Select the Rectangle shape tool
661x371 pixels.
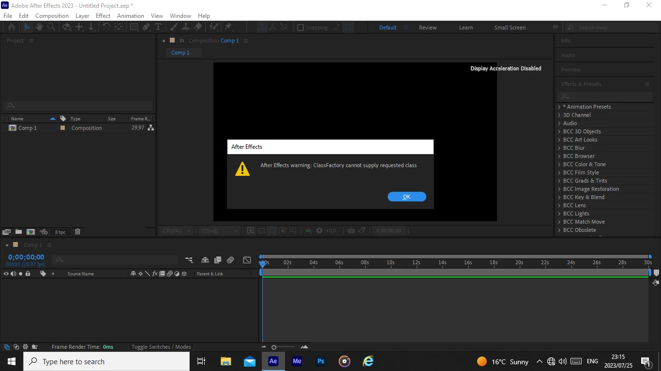[134, 28]
